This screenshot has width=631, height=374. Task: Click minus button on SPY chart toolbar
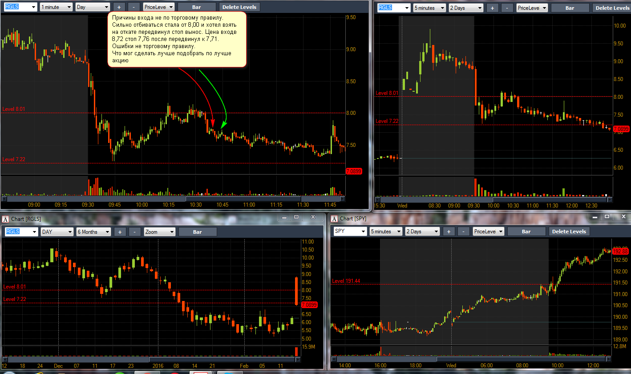463,232
